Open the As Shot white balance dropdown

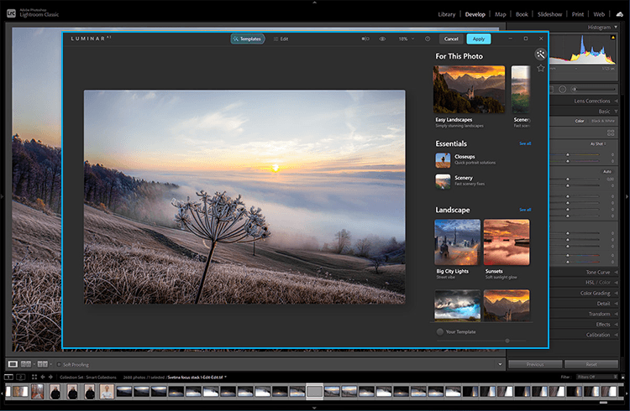coord(598,143)
